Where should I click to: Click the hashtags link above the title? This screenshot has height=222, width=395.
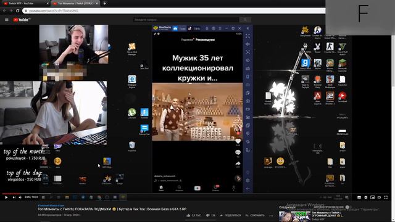click(x=51, y=205)
